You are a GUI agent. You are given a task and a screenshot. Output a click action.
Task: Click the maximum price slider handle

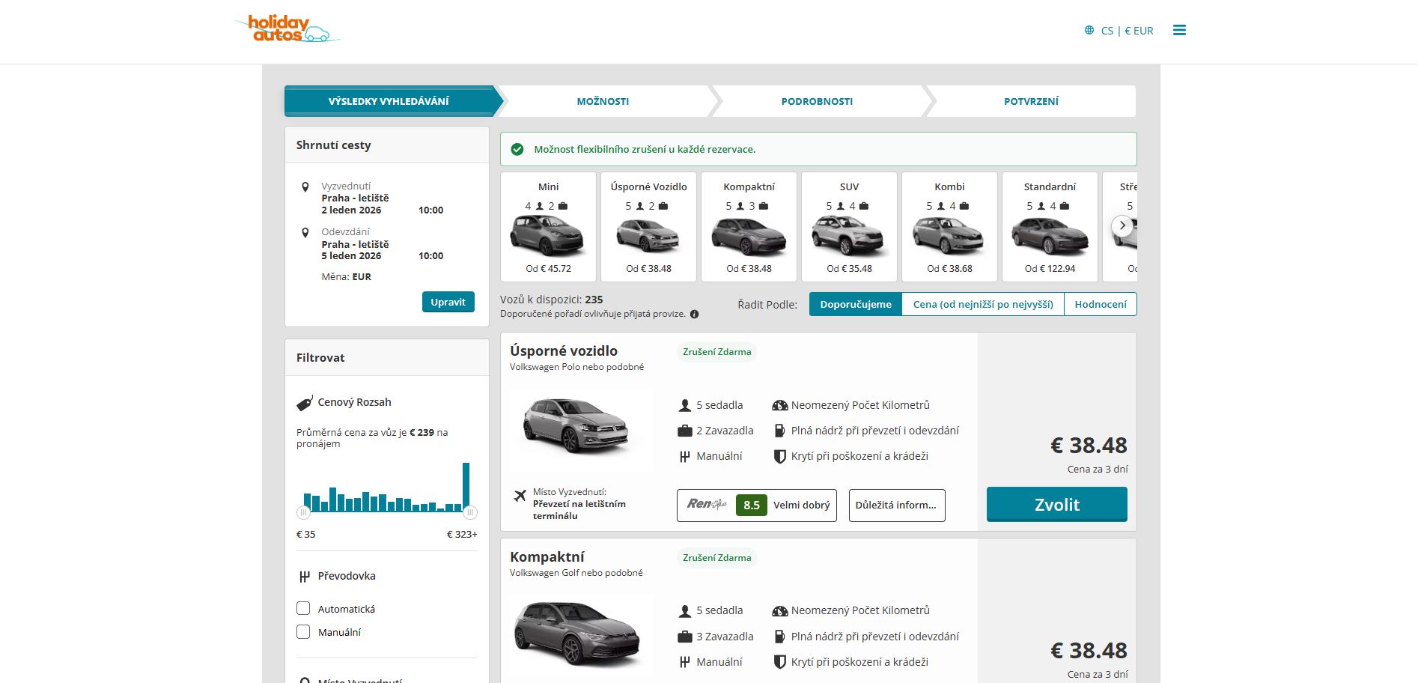click(x=469, y=512)
